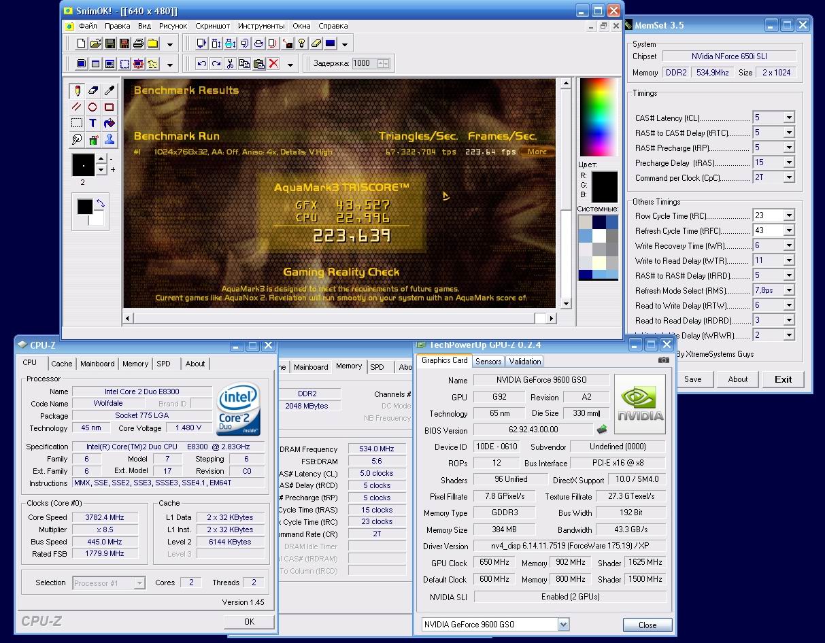Click the More button beside the fps result
825x643 pixels.
(537, 152)
